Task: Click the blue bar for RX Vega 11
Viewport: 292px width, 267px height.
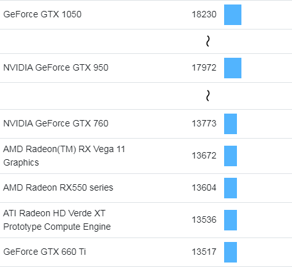Action: point(231,156)
